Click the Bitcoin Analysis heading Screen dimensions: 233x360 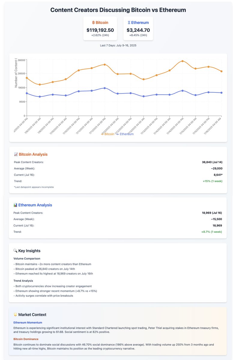(x=33, y=154)
